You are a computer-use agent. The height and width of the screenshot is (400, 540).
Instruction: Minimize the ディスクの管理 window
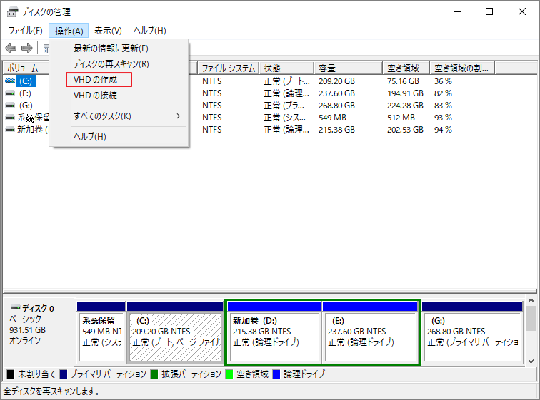click(457, 11)
